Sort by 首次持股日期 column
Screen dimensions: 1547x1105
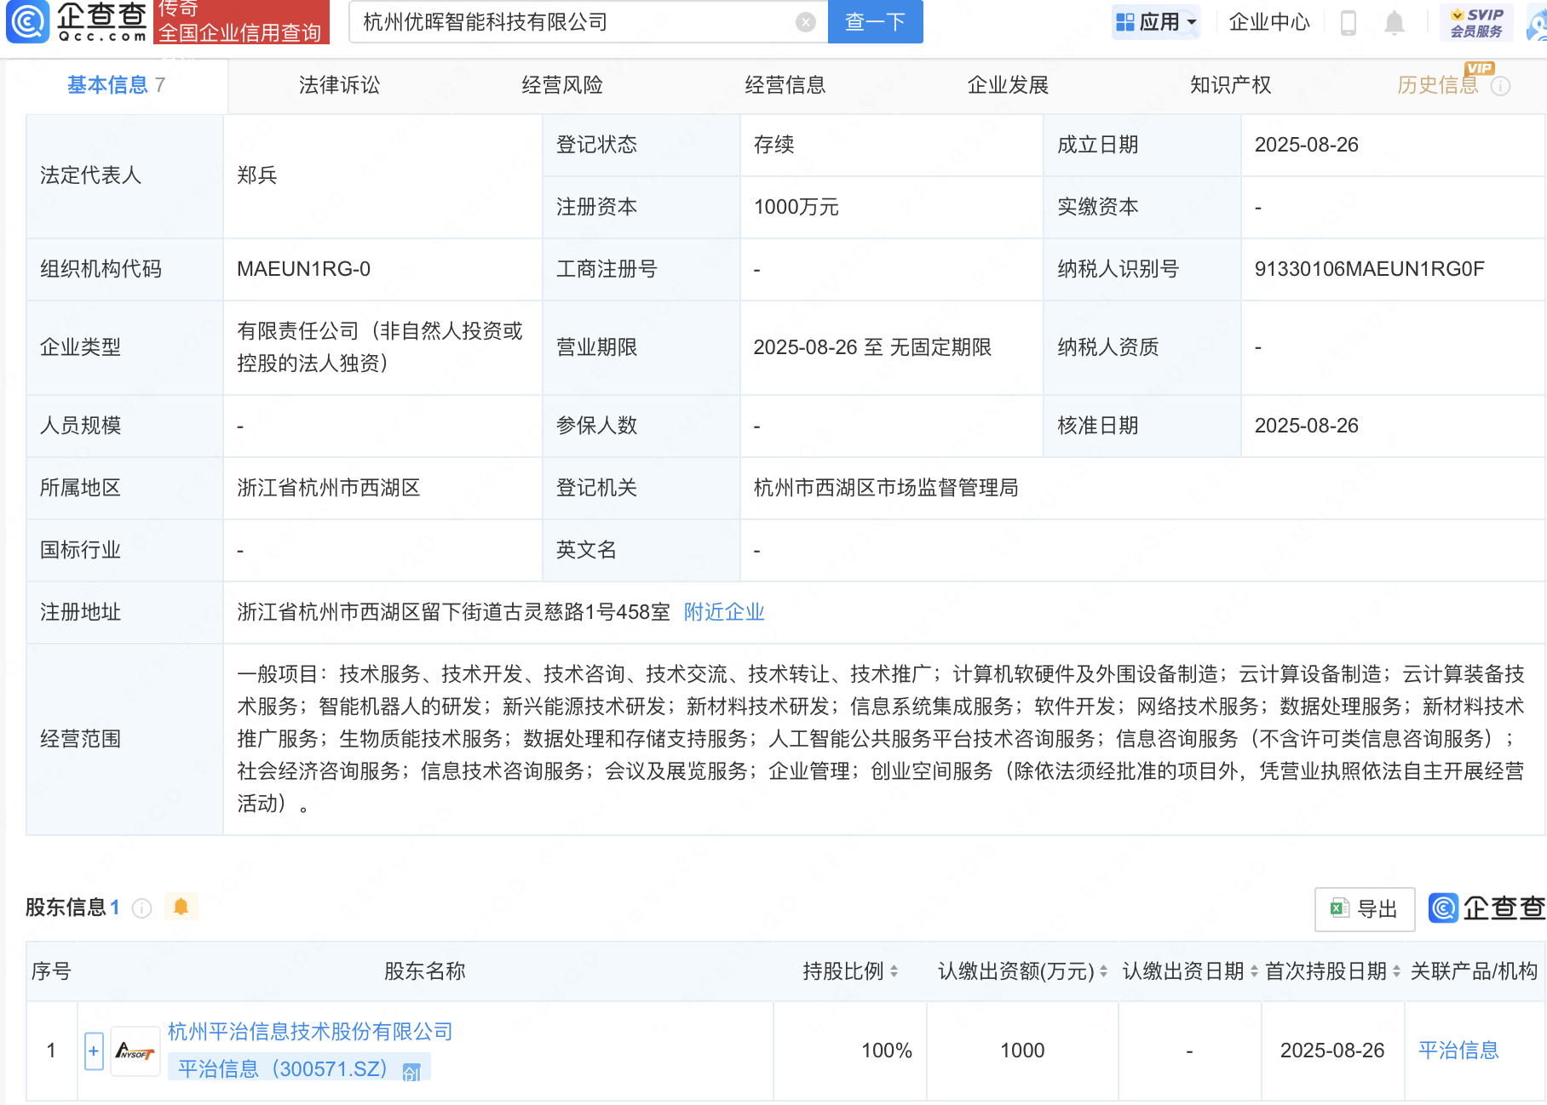pyautogui.click(x=1396, y=971)
